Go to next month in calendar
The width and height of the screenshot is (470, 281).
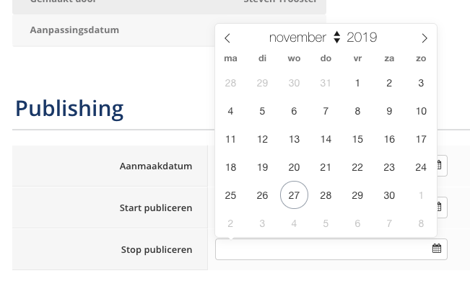(x=424, y=38)
